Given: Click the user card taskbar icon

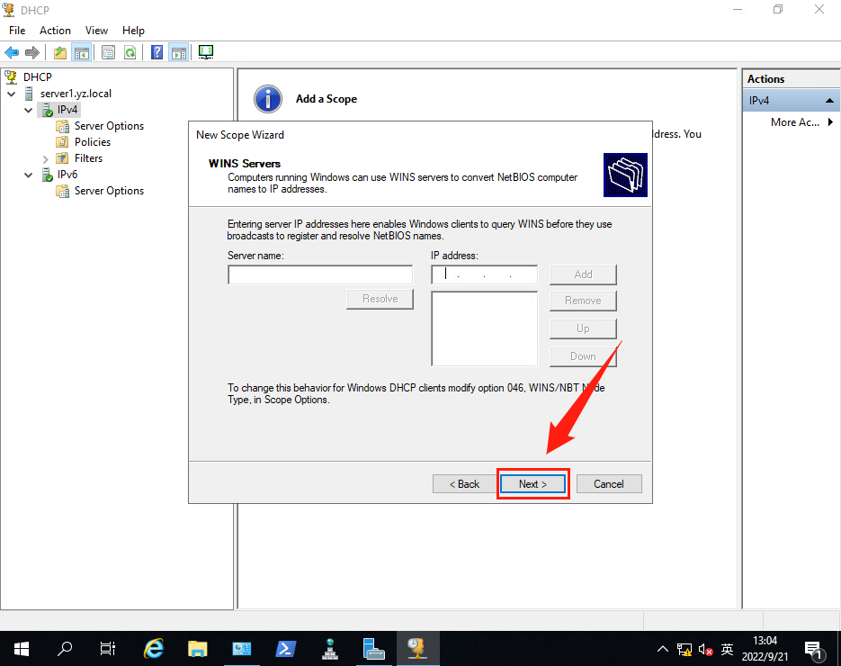Looking at the screenshot, I should pos(241,649).
